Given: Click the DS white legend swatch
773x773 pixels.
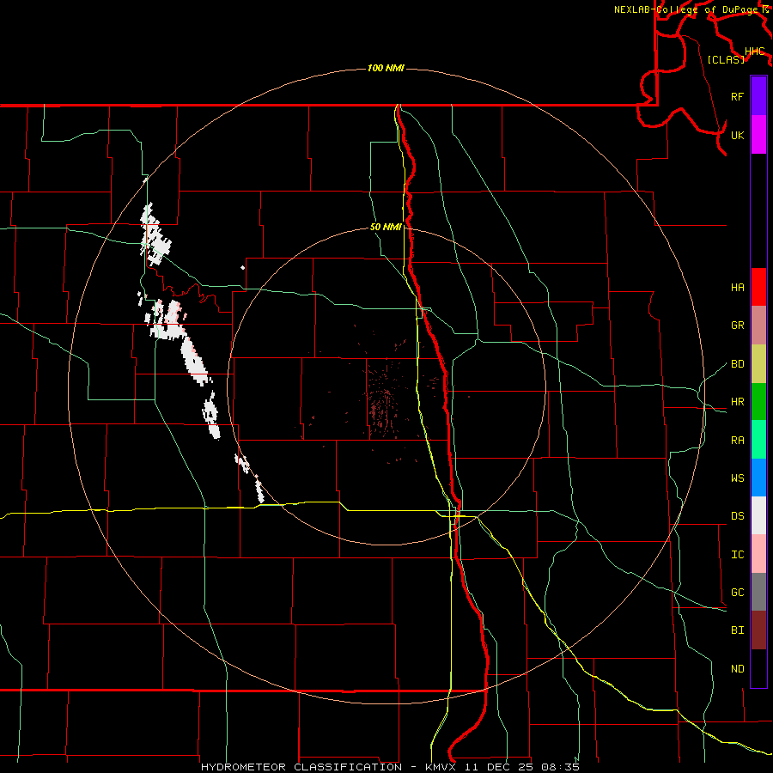Looking at the screenshot, I should pos(758,515).
